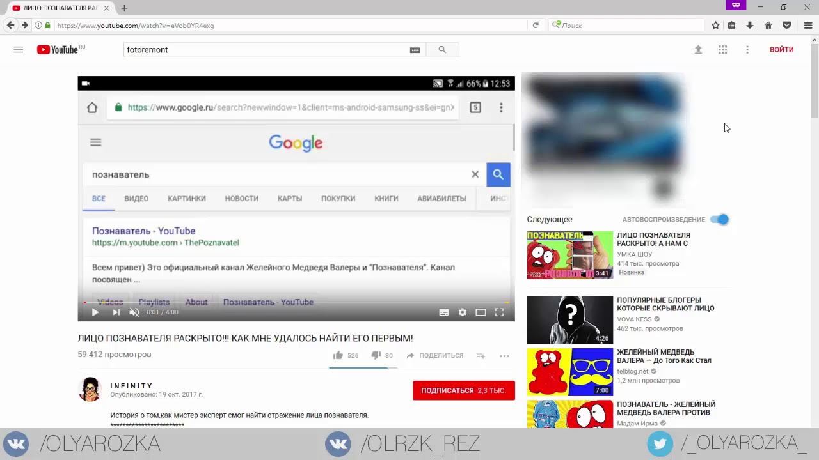
Task: Add the video to a playlist
Action: (481, 355)
